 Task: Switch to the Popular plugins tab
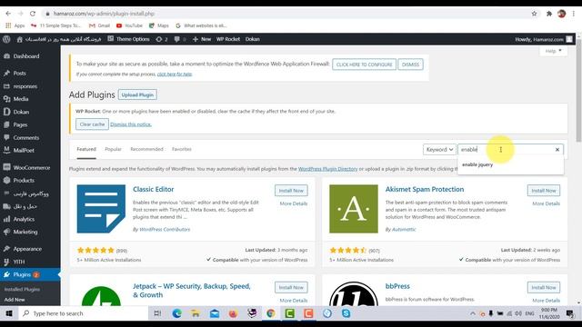click(113, 149)
